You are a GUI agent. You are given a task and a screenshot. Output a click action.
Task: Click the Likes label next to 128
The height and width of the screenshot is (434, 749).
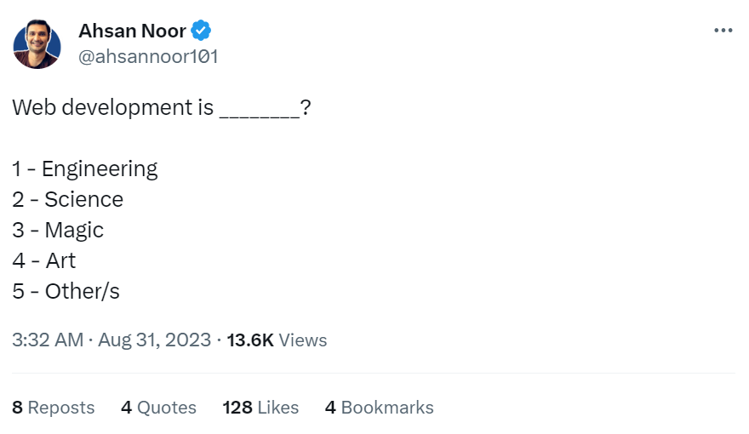(x=278, y=408)
